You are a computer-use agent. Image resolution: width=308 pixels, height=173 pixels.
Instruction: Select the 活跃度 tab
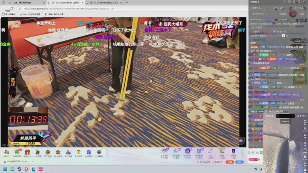(283, 14)
